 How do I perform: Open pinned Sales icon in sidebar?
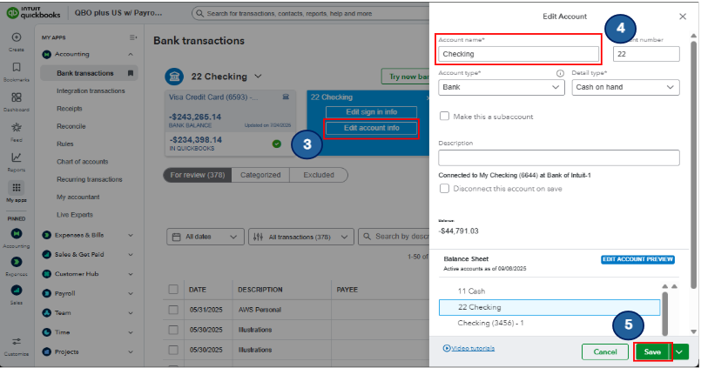(16, 291)
